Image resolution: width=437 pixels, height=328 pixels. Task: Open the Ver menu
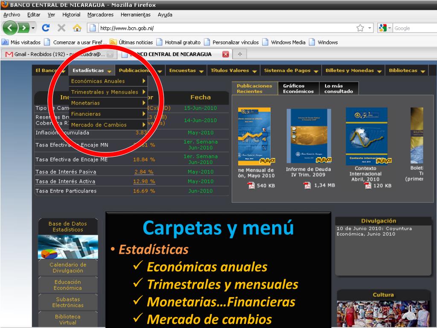point(51,15)
